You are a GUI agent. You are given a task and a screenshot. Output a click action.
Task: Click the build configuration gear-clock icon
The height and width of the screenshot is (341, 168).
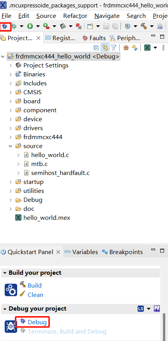127,27
